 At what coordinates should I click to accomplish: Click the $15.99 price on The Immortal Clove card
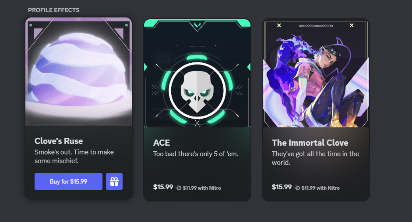pyautogui.click(x=282, y=187)
